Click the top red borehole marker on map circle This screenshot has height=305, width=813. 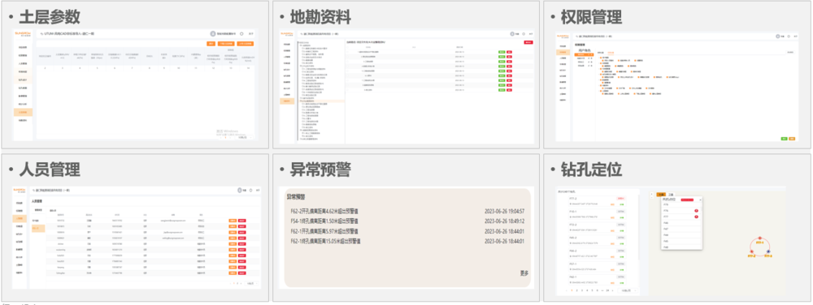[x=760, y=238]
